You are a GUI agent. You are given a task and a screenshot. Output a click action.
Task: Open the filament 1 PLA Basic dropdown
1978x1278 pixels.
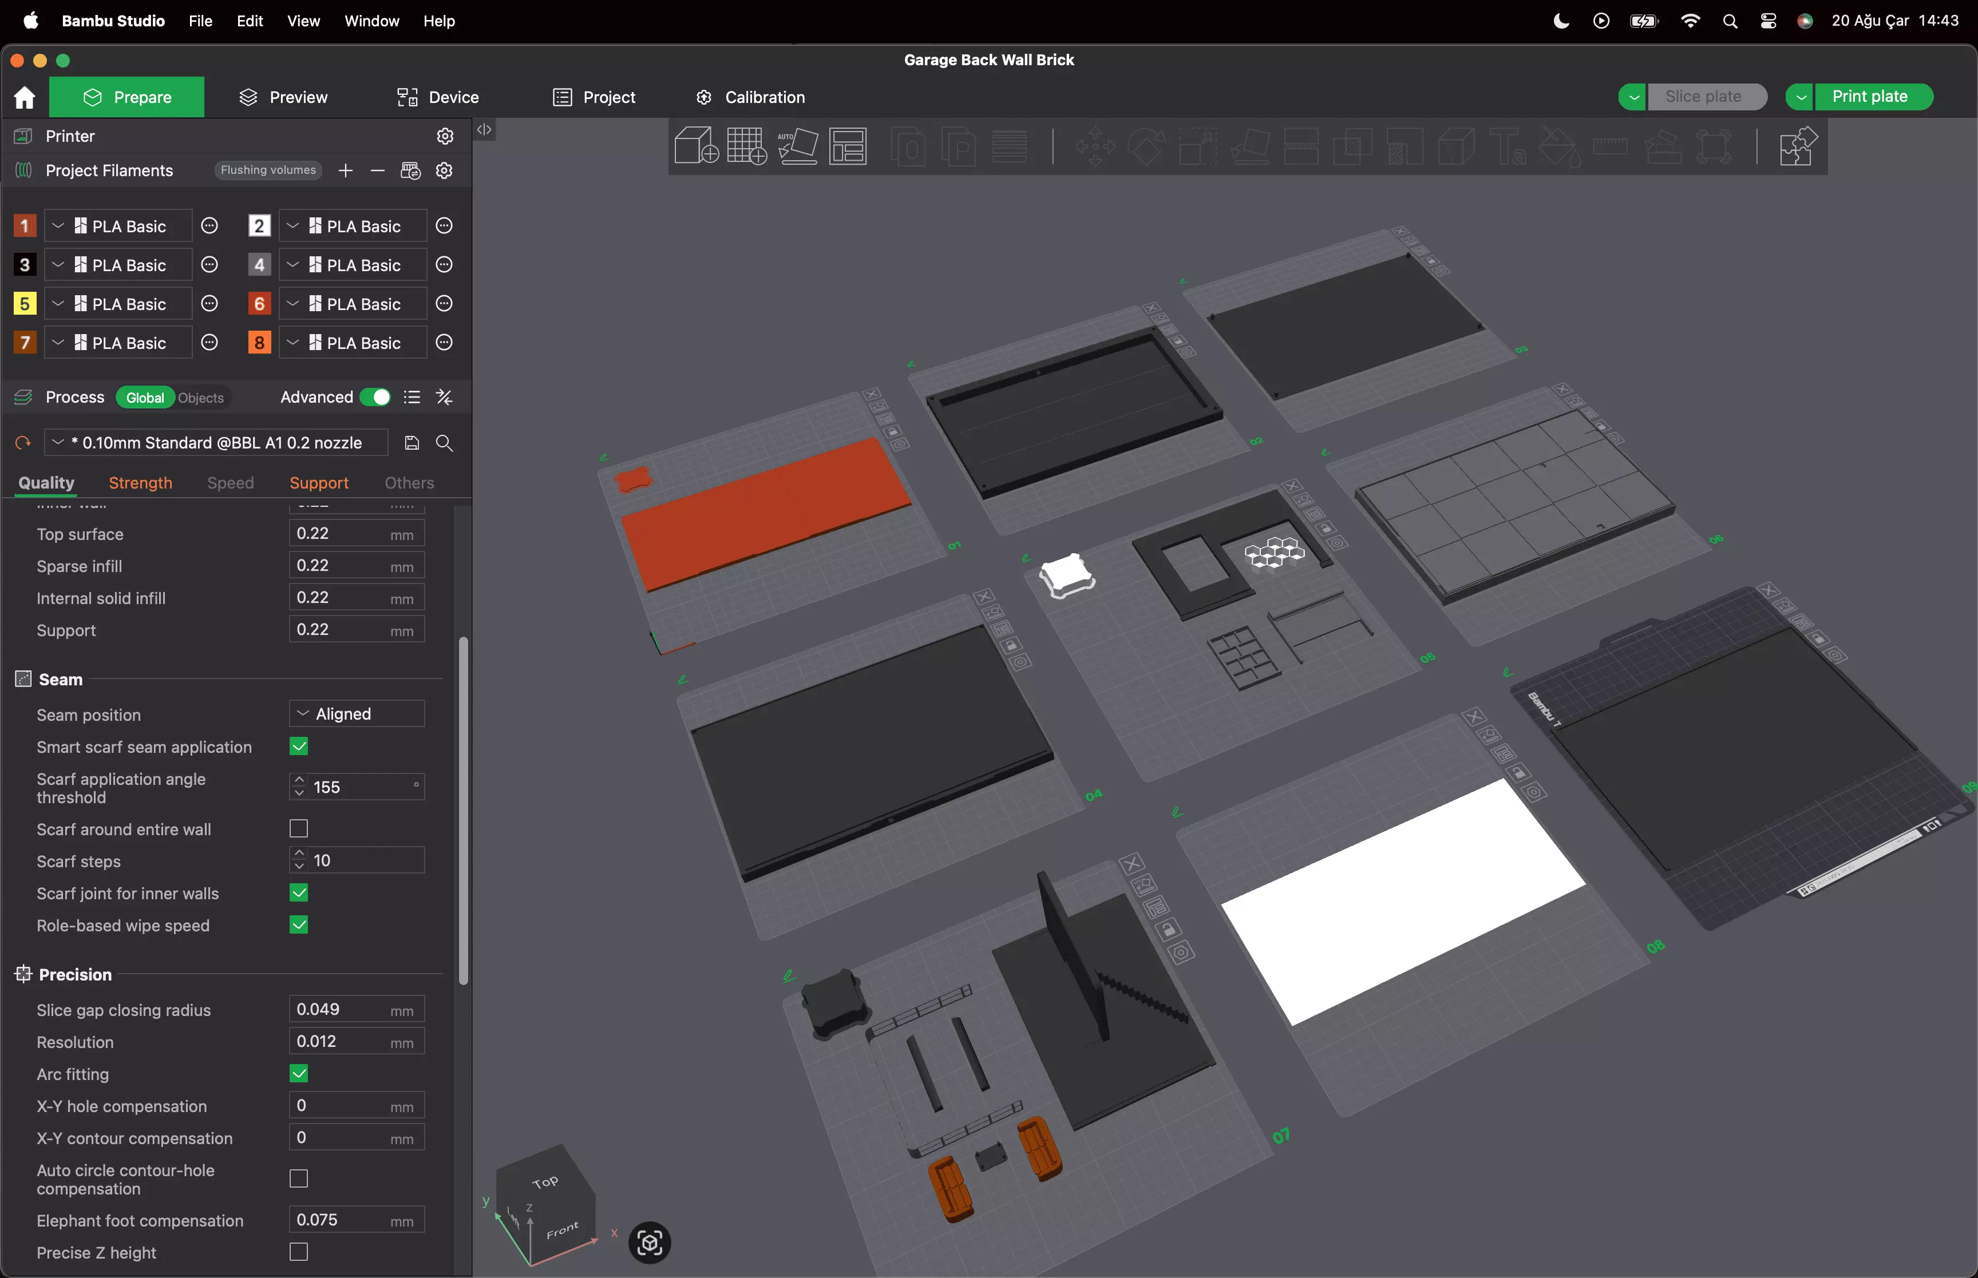pos(118,227)
